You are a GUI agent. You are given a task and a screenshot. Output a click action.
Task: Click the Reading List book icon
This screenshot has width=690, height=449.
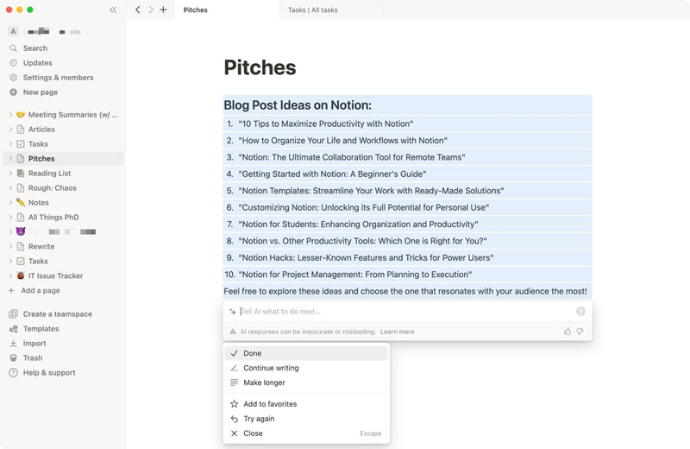tap(20, 174)
